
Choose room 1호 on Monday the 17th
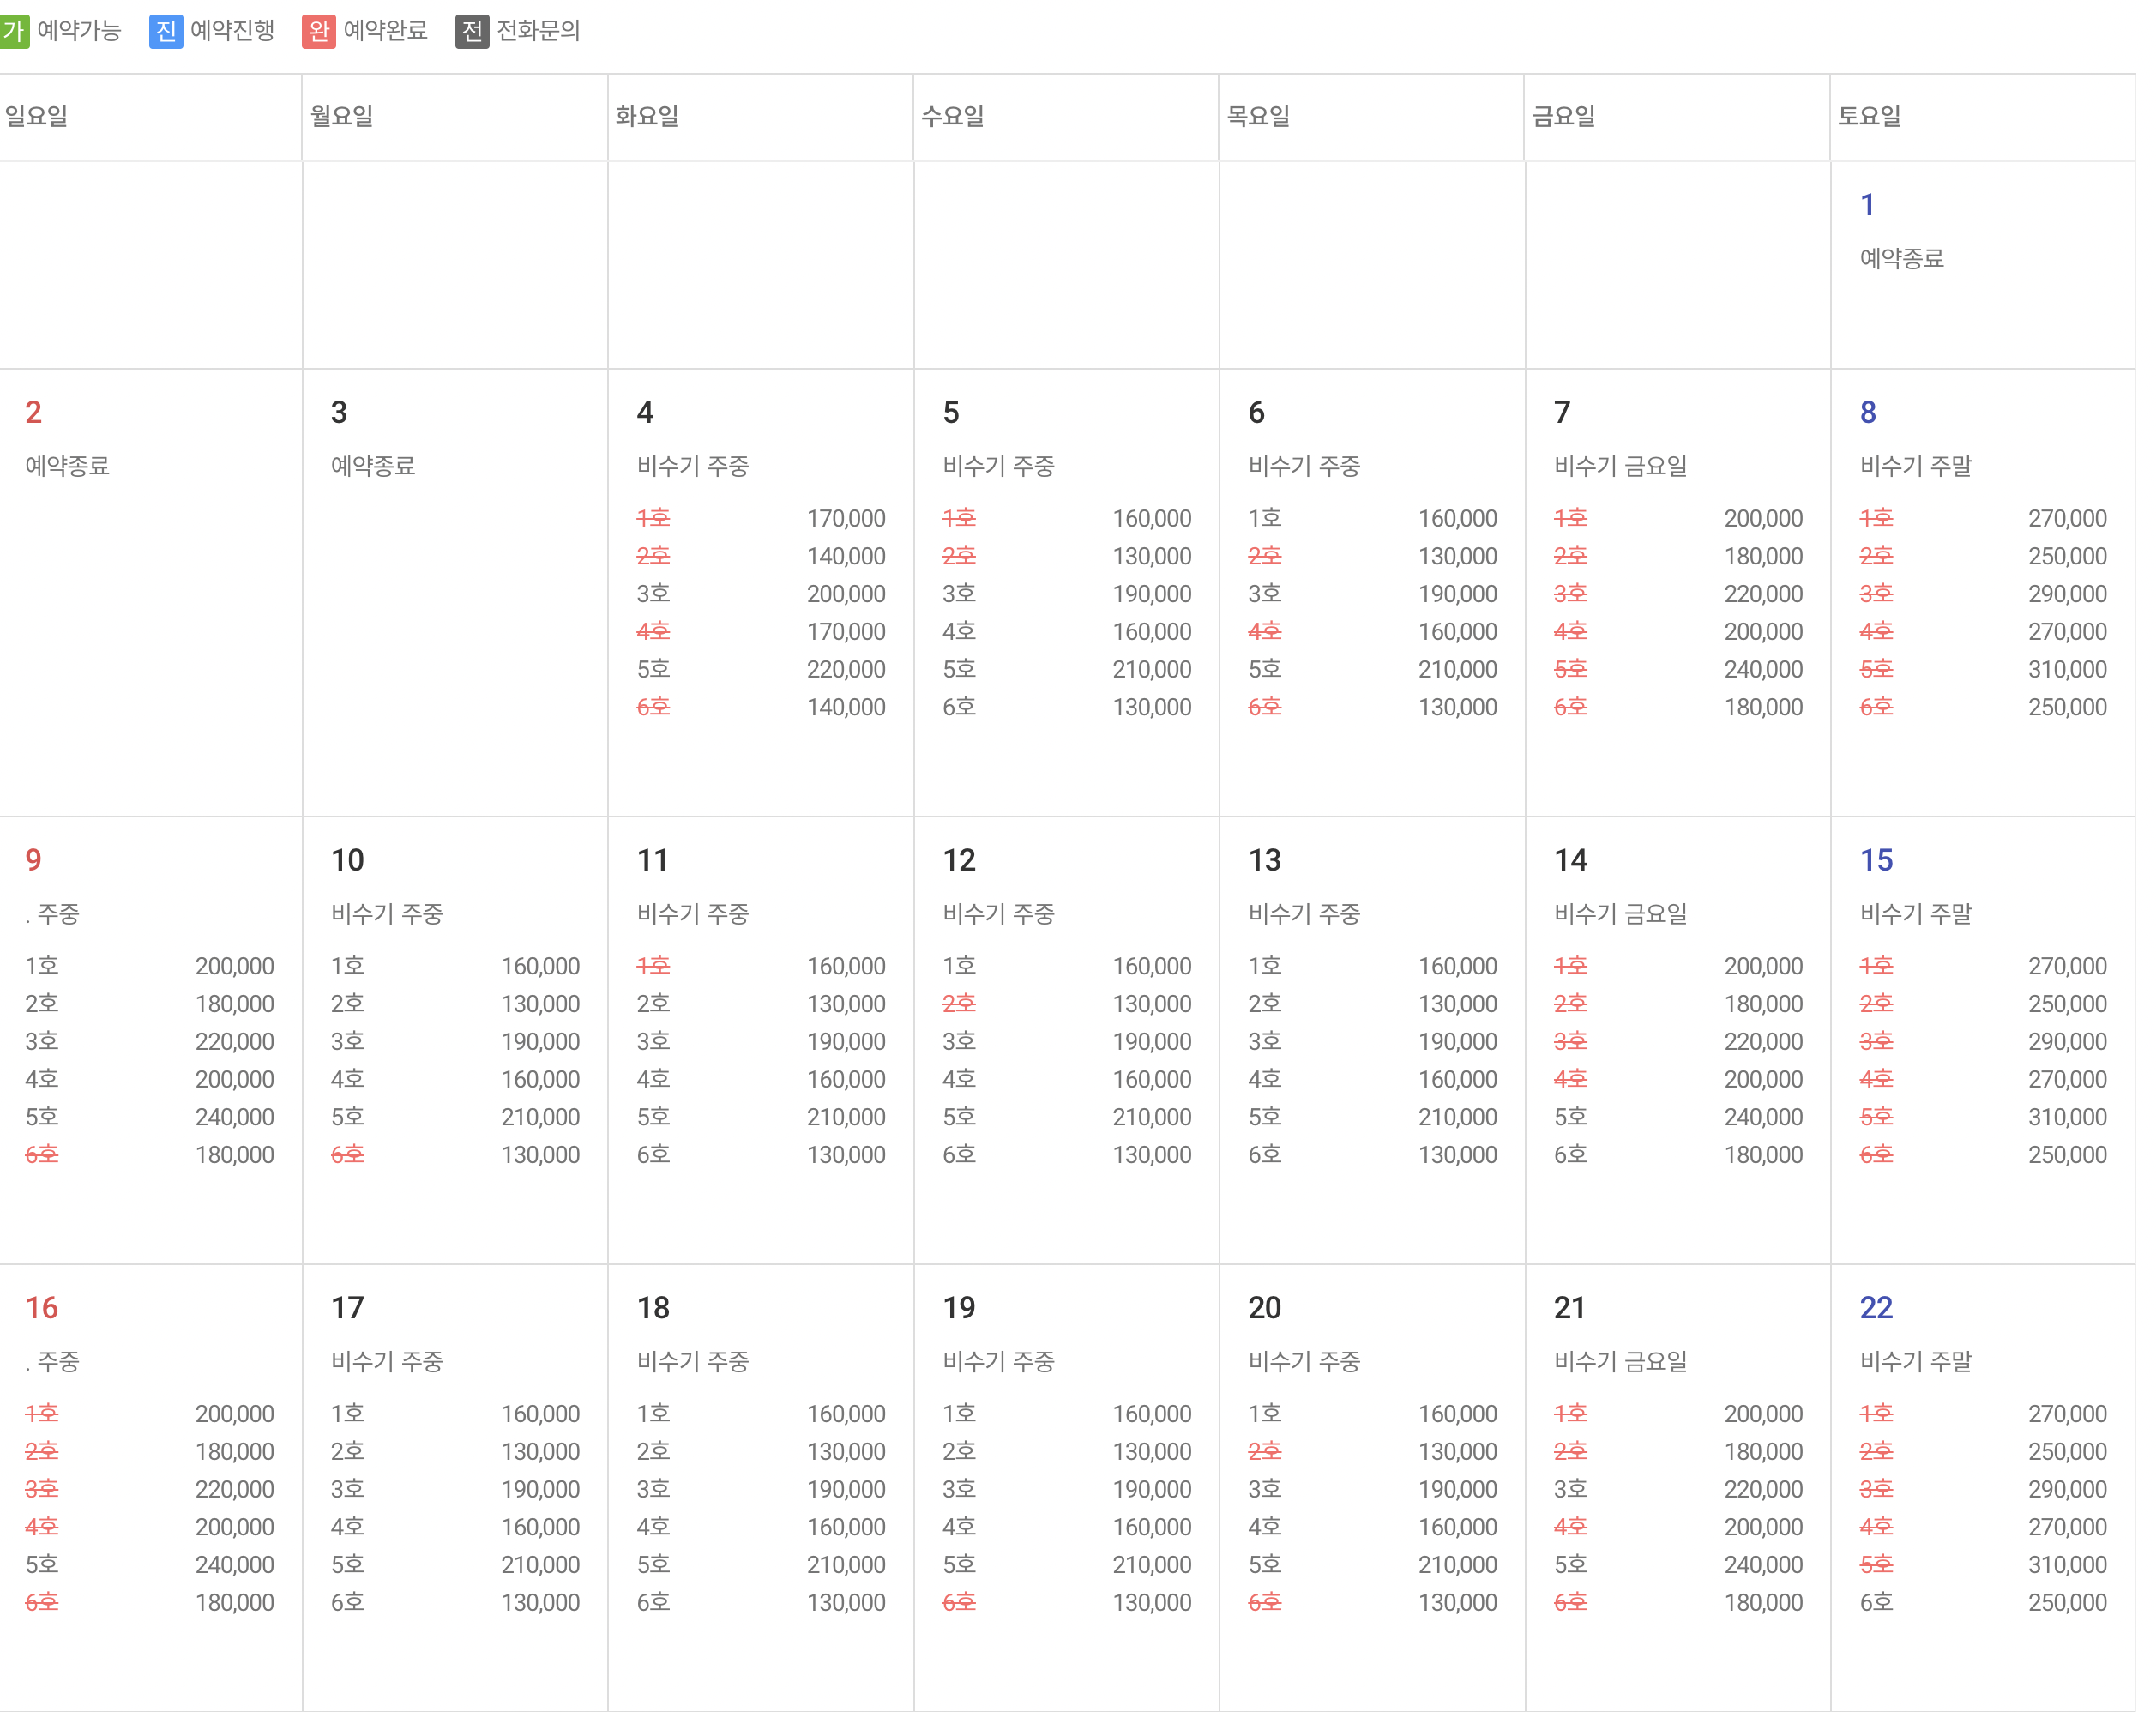348,1414
